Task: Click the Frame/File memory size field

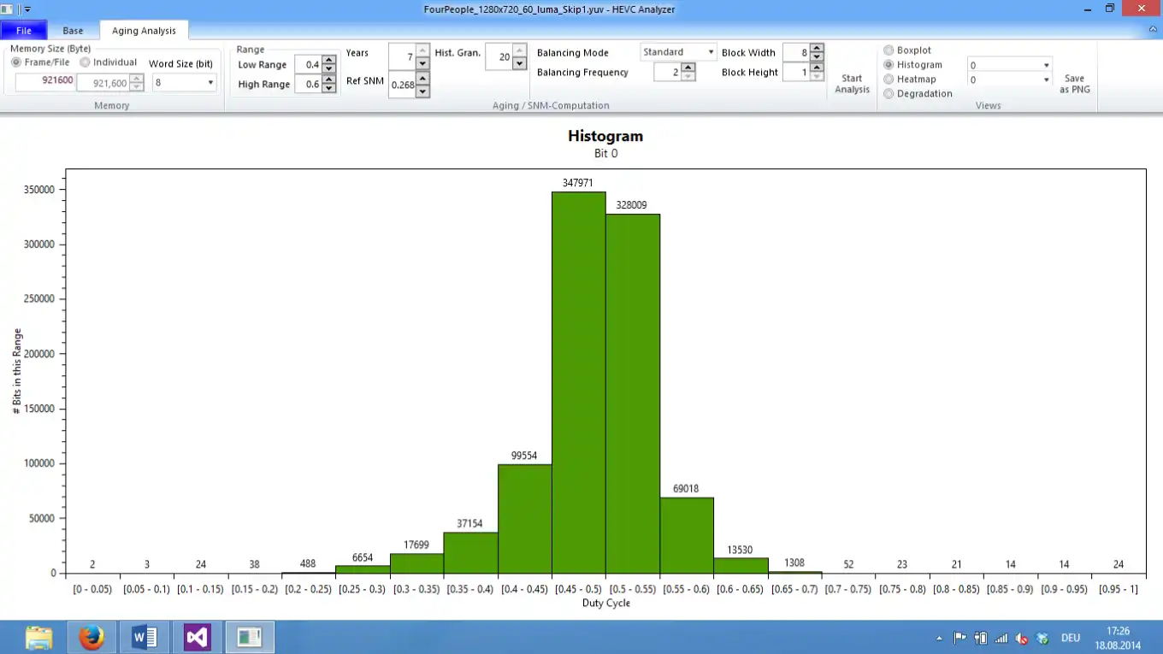Action: (45, 82)
